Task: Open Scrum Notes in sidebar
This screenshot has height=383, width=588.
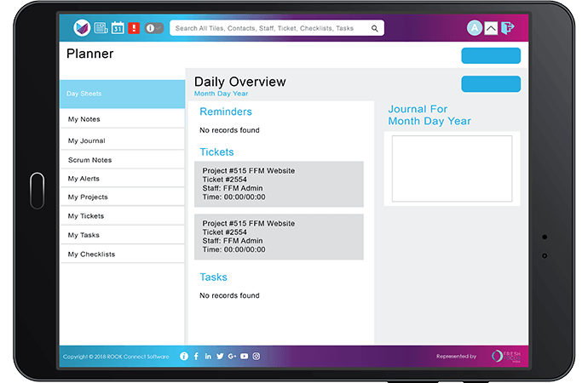Action: click(122, 160)
